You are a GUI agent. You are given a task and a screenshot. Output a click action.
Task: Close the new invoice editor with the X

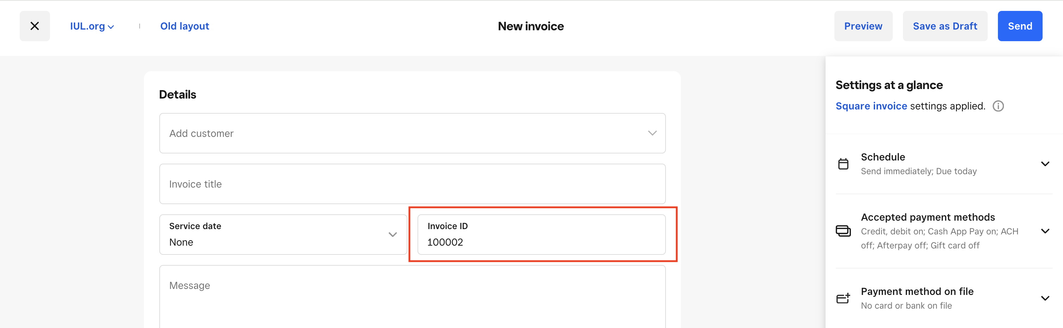click(x=35, y=26)
